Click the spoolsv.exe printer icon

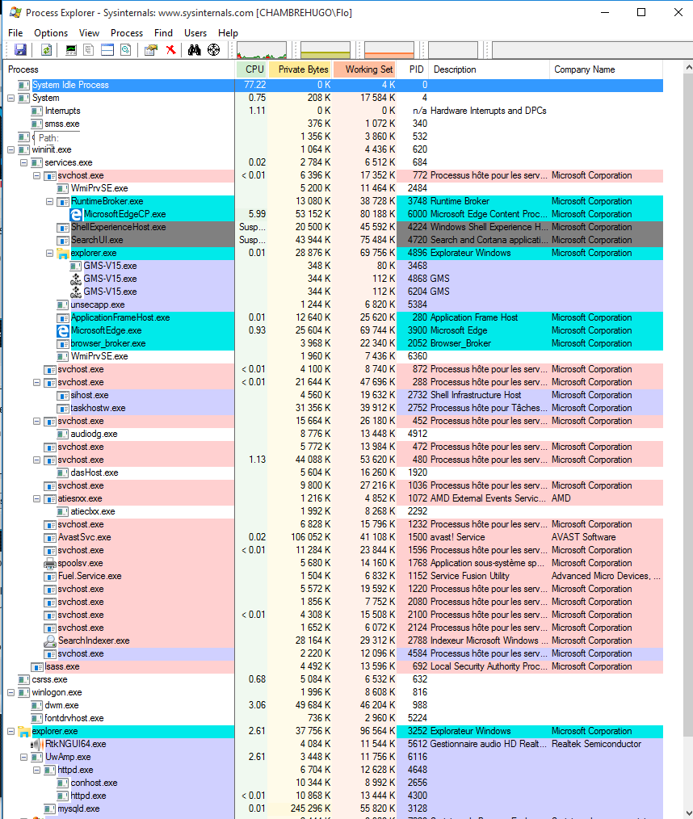click(x=50, y=563)
